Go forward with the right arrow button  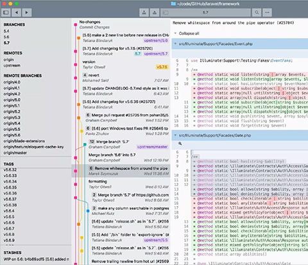coord(27,12)
